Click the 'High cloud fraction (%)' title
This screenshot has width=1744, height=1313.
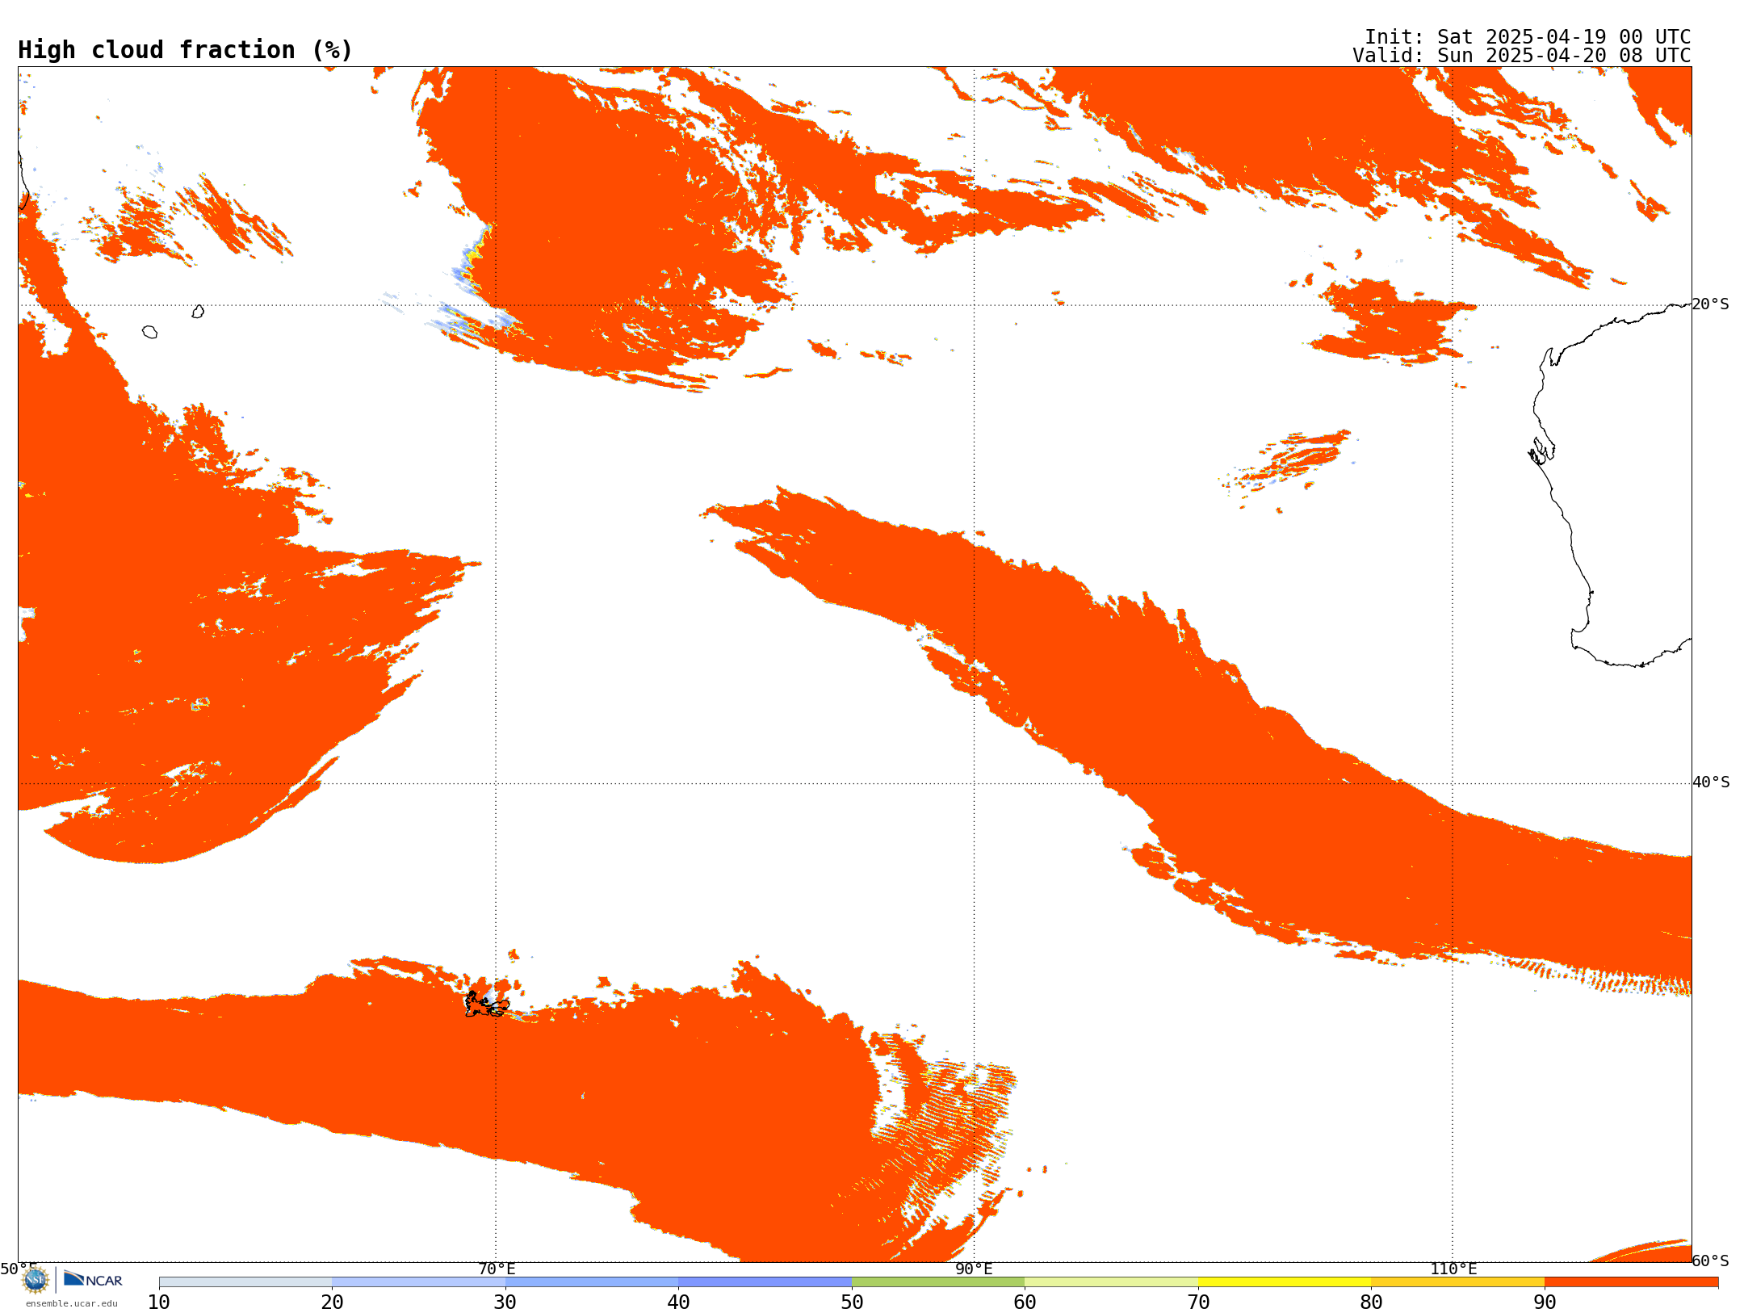click(x=186, y=50)
